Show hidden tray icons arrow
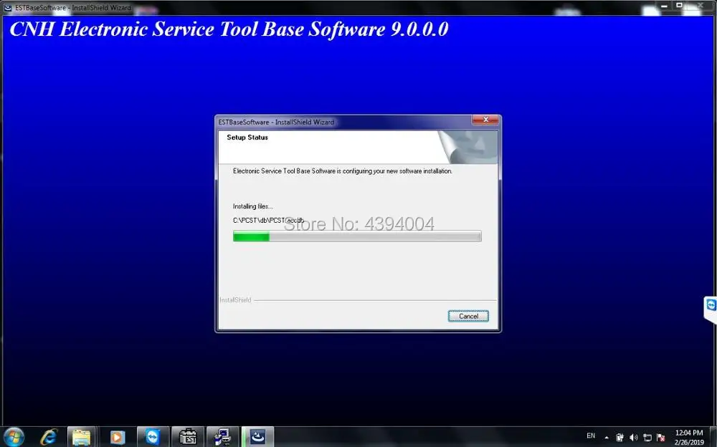The image size is (717, 447). pos(607,438)
